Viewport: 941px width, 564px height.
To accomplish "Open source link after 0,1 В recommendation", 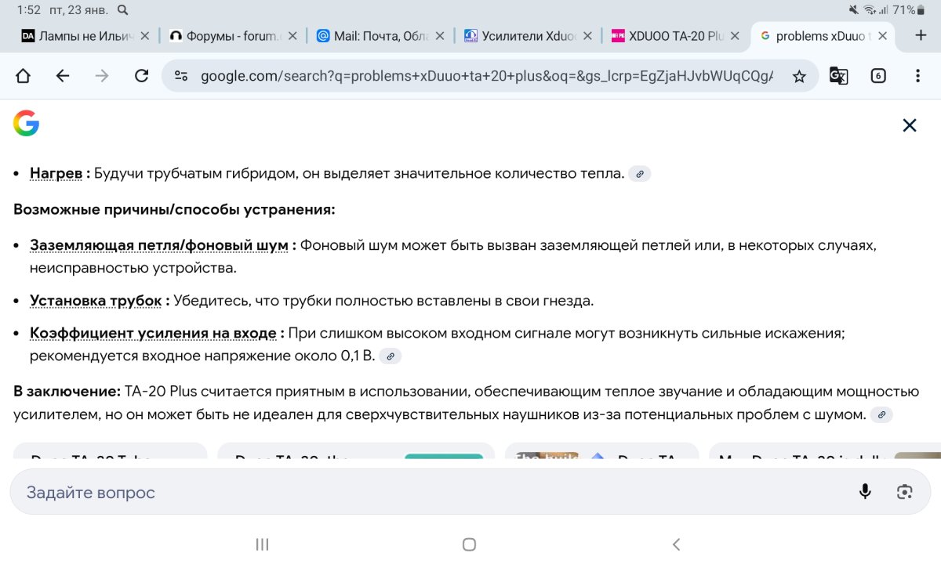I will click(390, 356).
